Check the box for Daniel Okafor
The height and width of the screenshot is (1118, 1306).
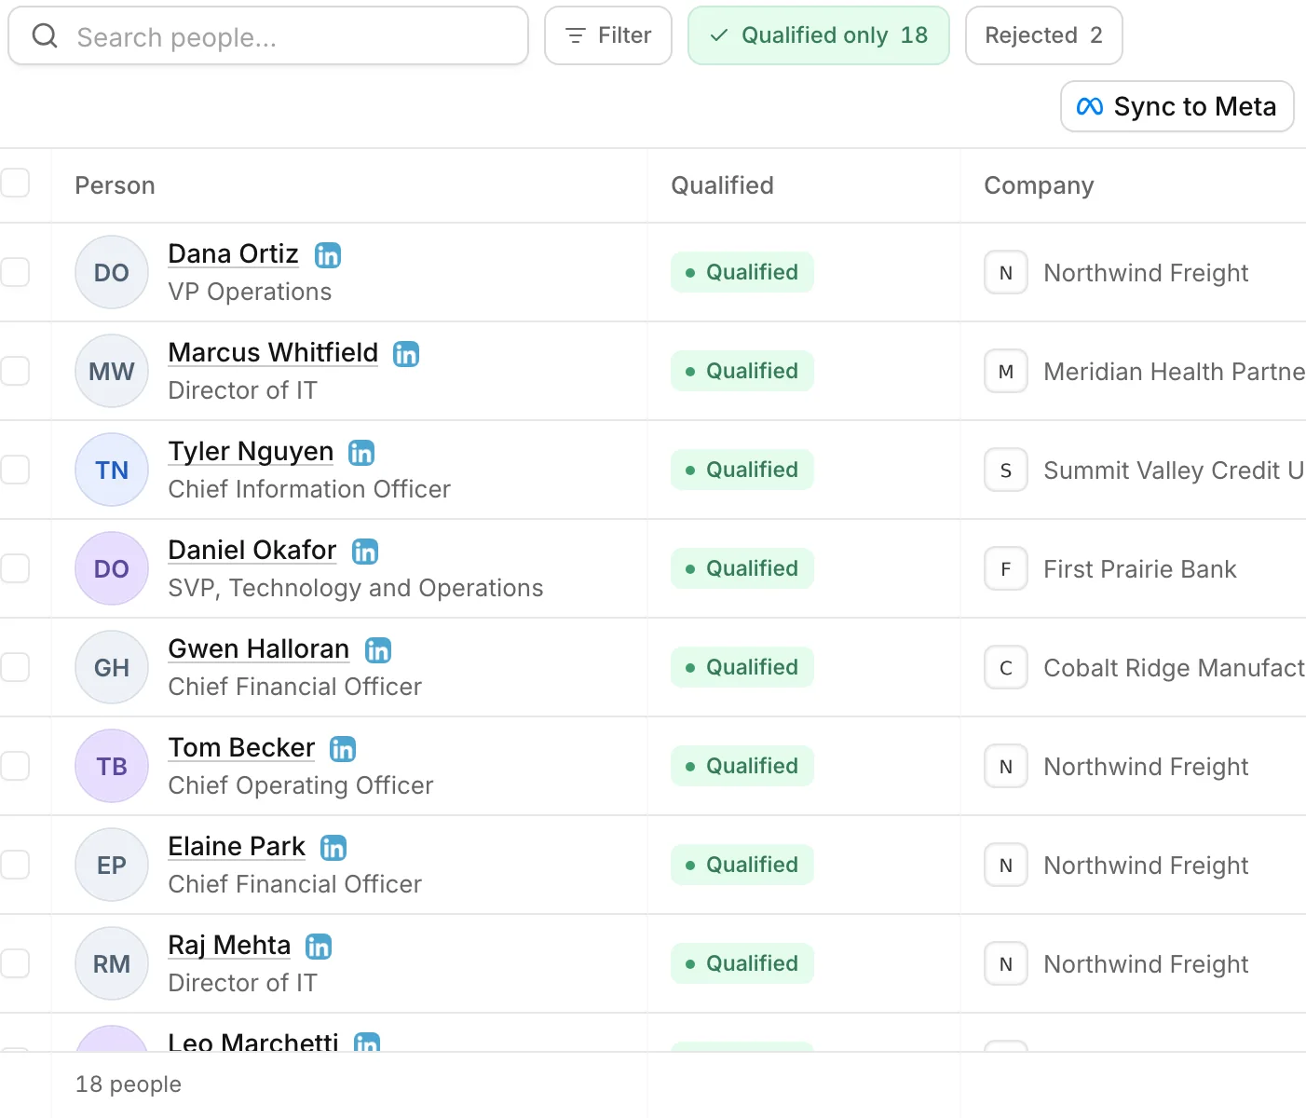click(14, 568)
